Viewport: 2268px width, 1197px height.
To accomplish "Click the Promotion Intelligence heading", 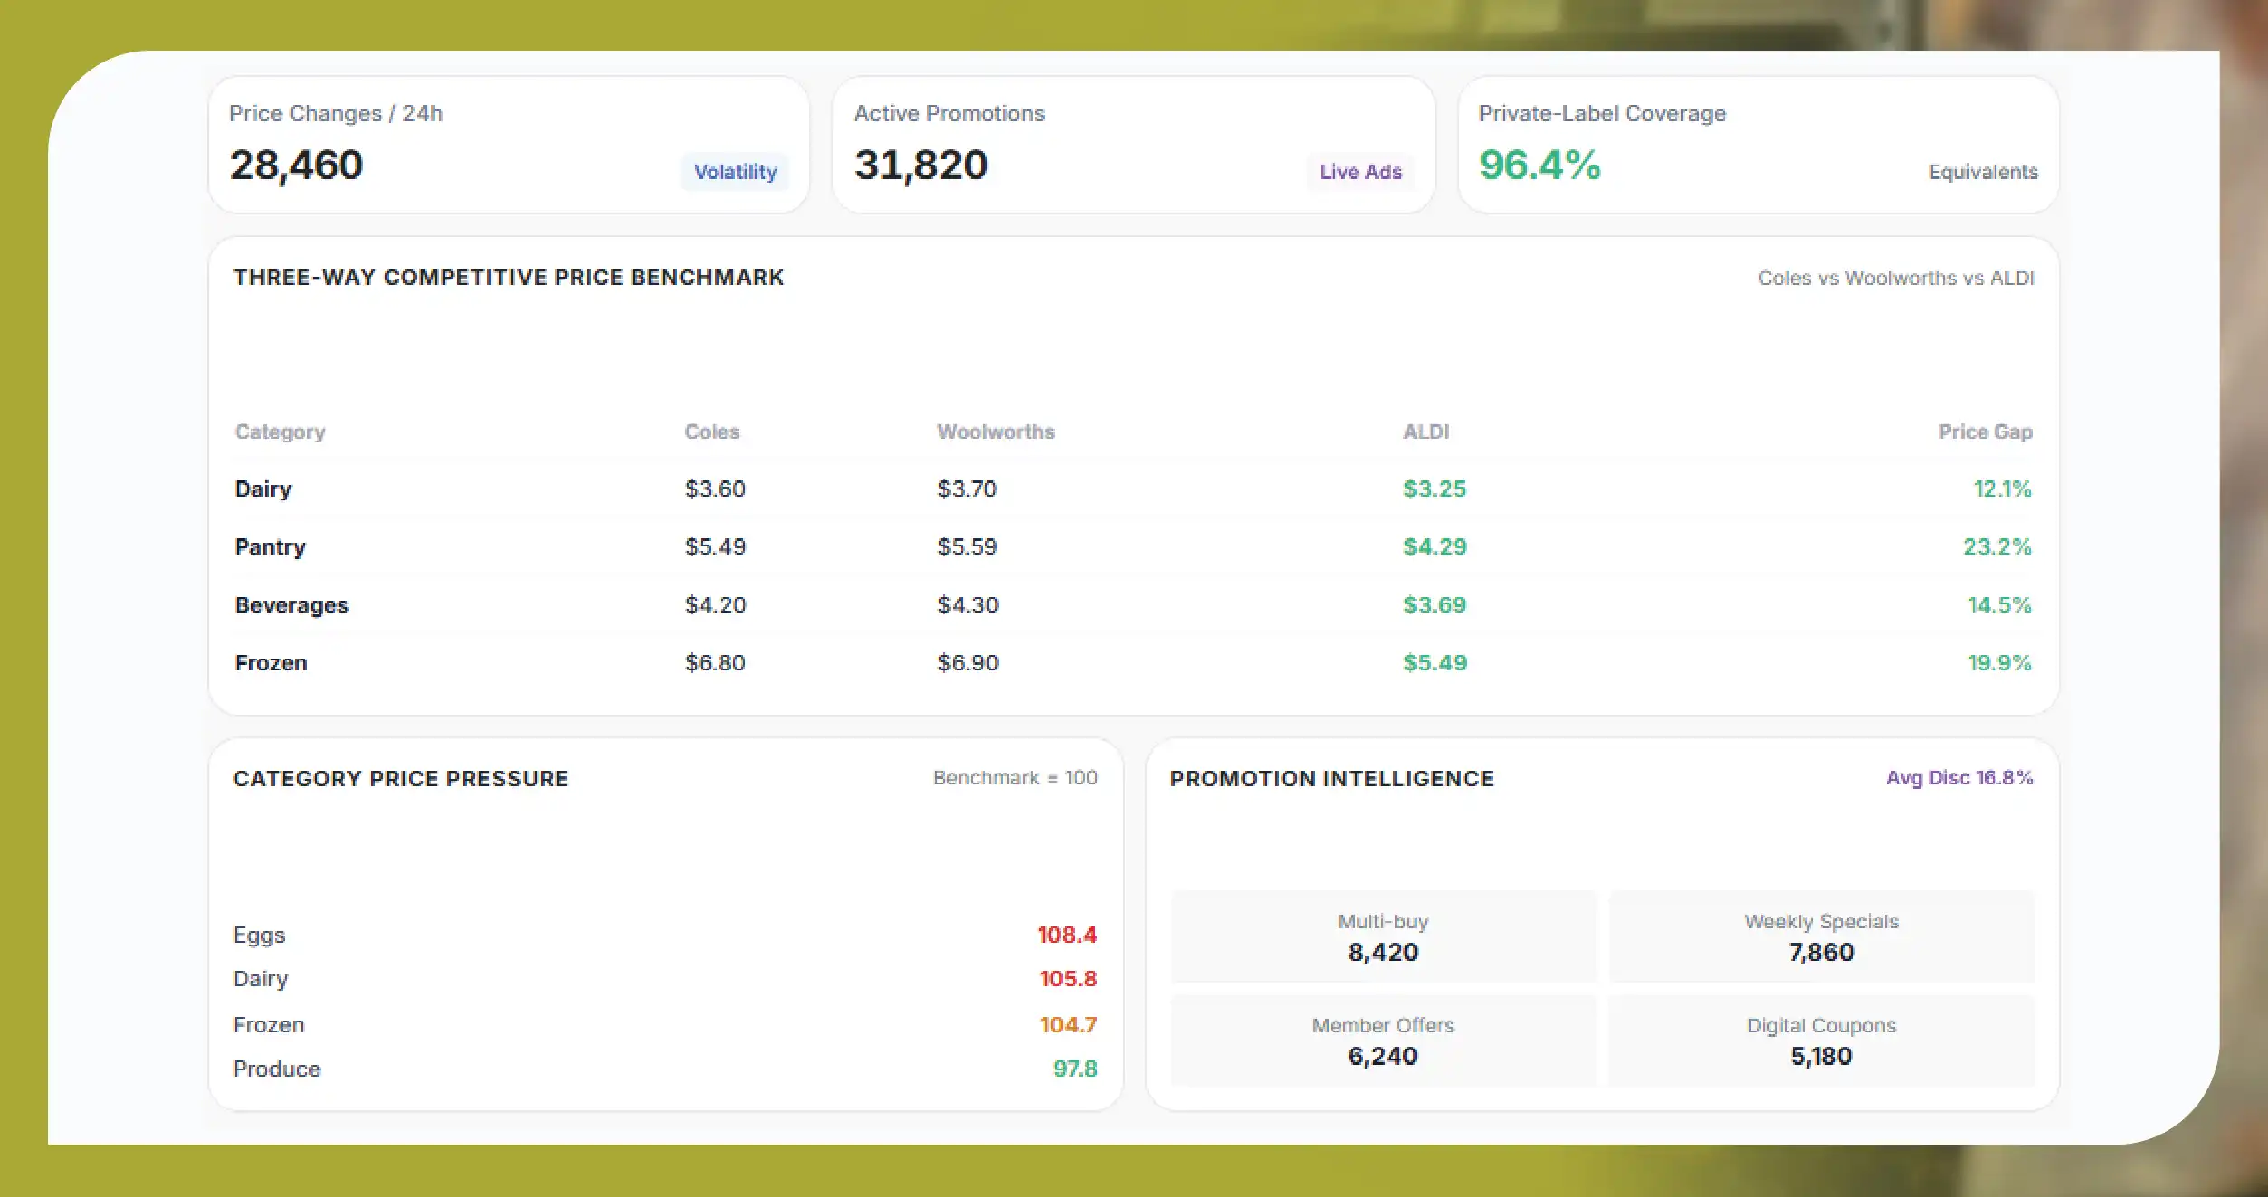I will (1331, 779).
